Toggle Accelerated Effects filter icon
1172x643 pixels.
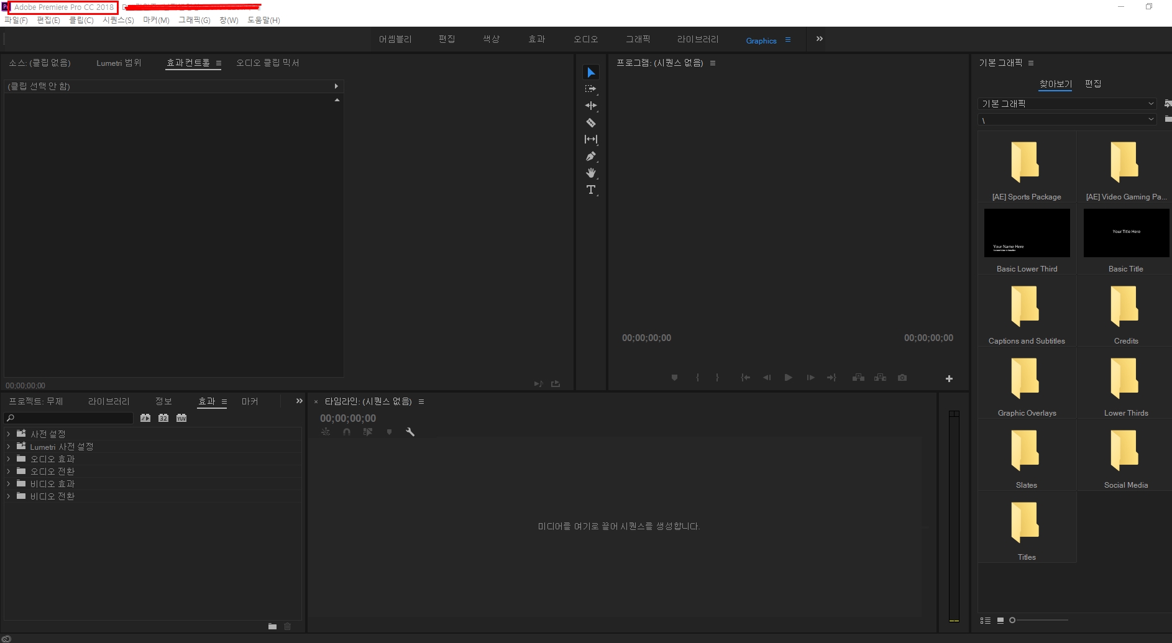[145, 418]
